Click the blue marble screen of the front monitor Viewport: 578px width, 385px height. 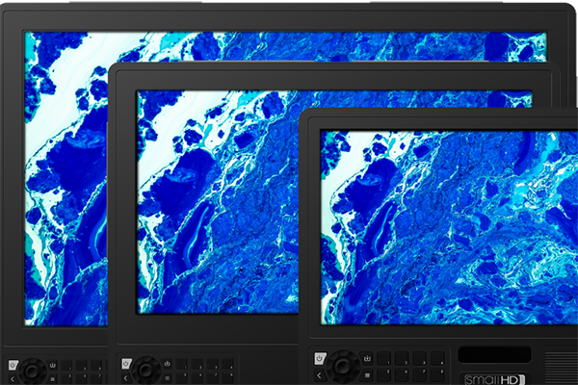449,227
